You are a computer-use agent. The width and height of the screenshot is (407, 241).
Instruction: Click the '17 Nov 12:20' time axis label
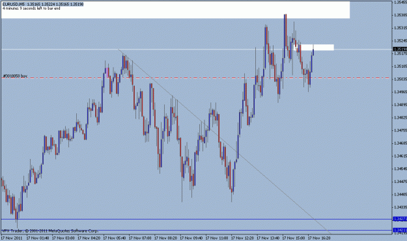click(x=242, y=238)
